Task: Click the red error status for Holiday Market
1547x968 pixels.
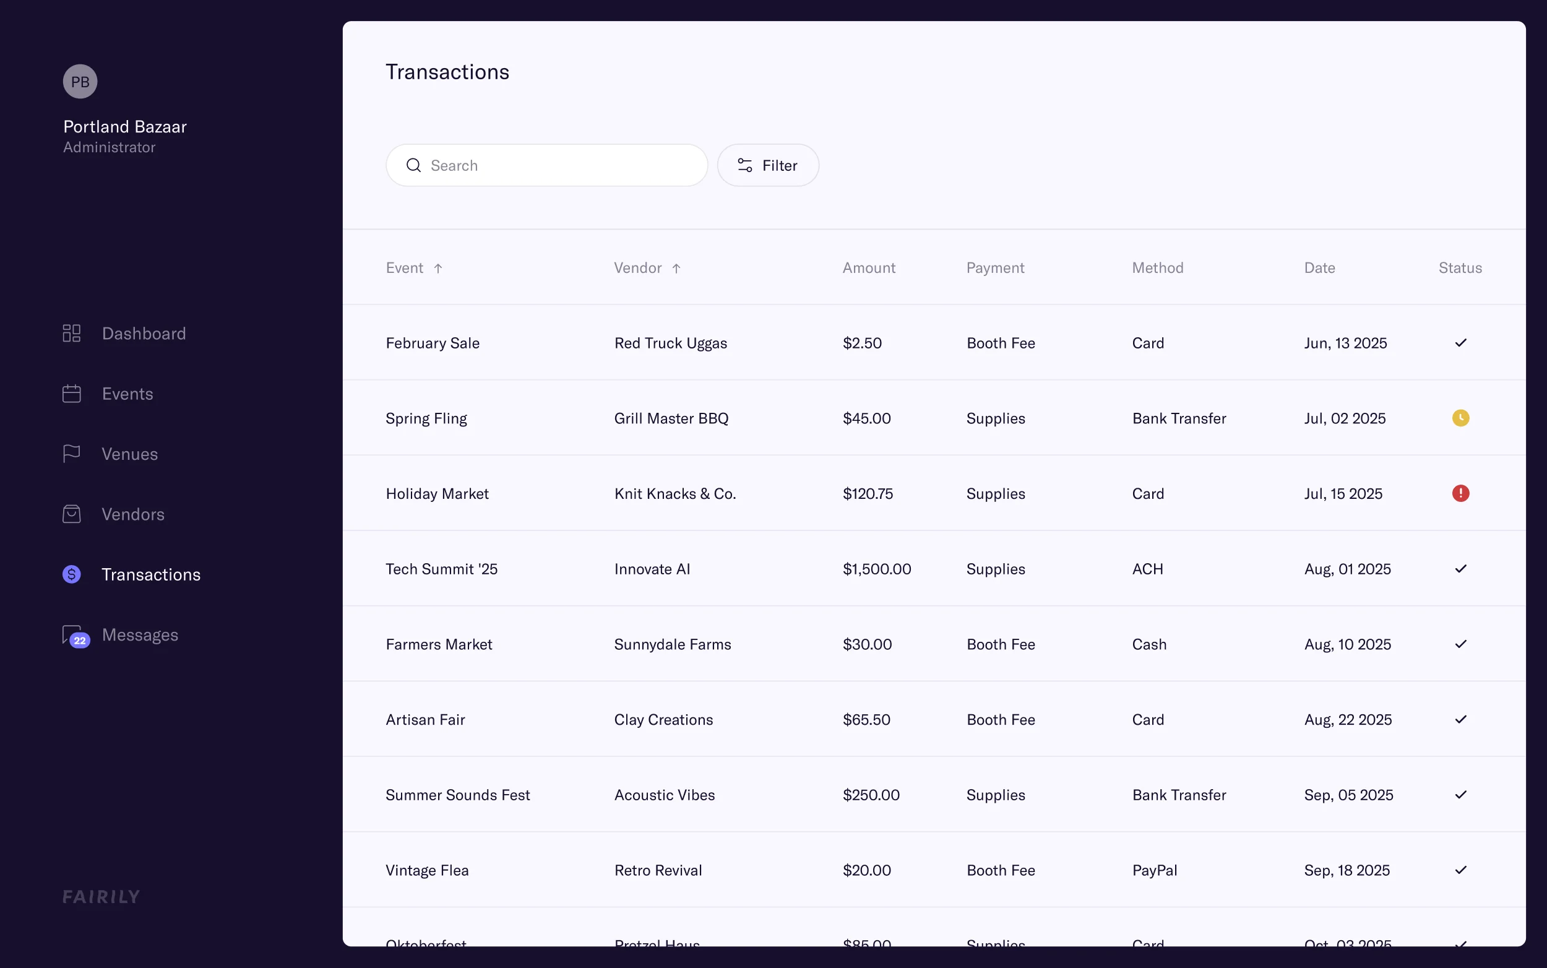Action: [1460, 493]
